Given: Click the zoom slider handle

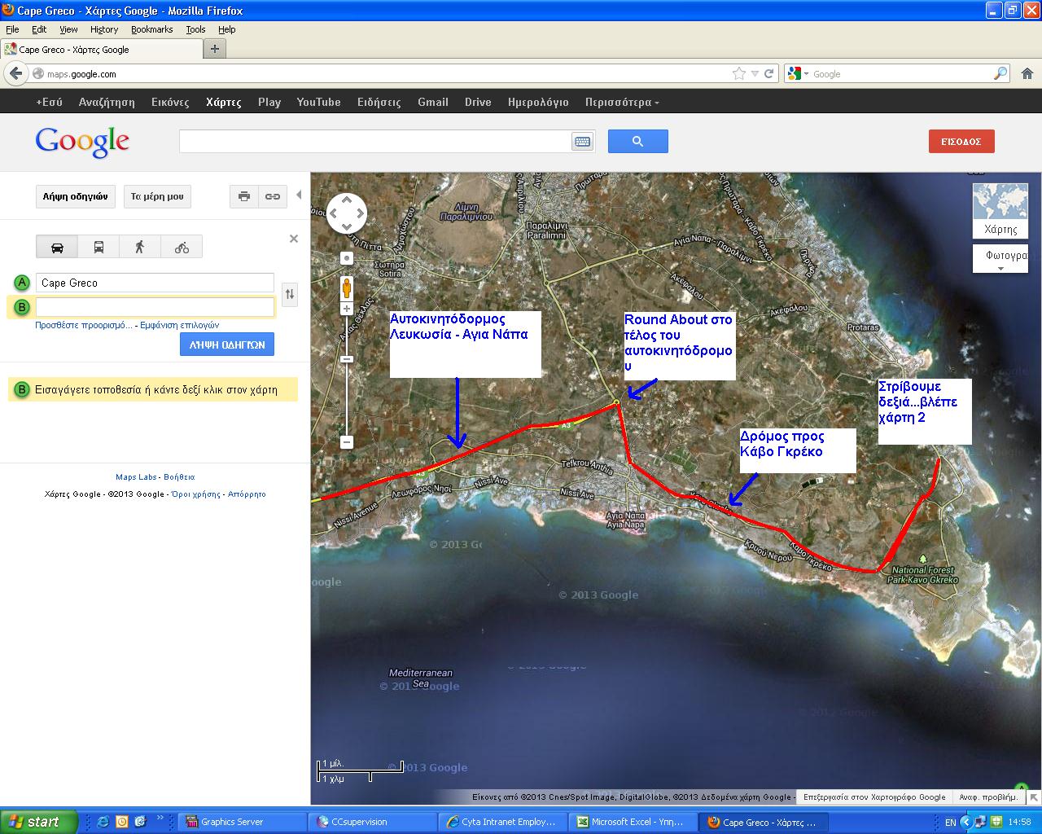Looking at the screenshot, I should pyautogui.click(x=346, y=359).
